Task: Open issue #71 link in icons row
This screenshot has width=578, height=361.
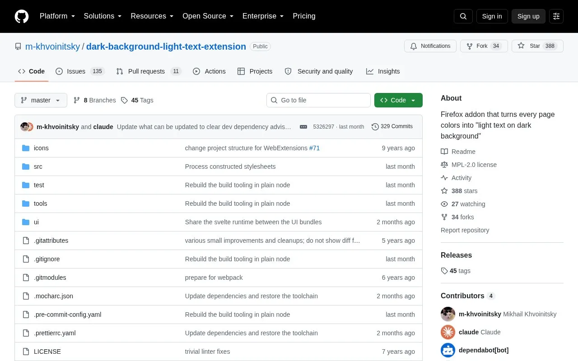Action: coord(314,148)
